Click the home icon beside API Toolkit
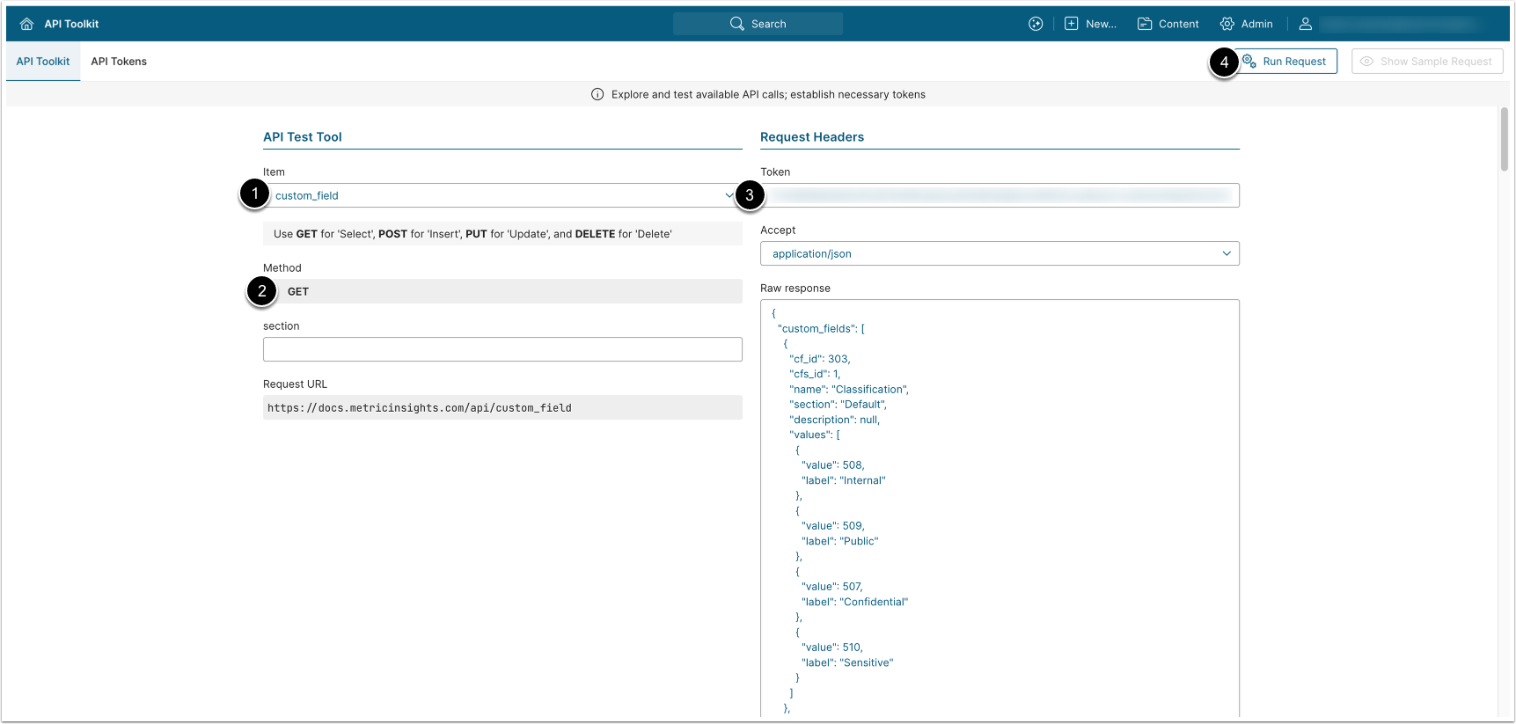 [26, 24]
